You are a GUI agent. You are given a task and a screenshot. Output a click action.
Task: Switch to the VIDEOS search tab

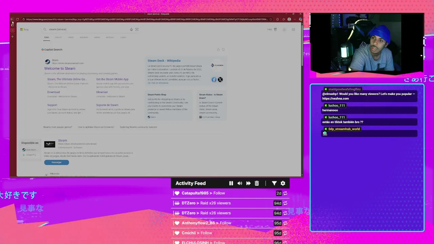pos(71,37)
